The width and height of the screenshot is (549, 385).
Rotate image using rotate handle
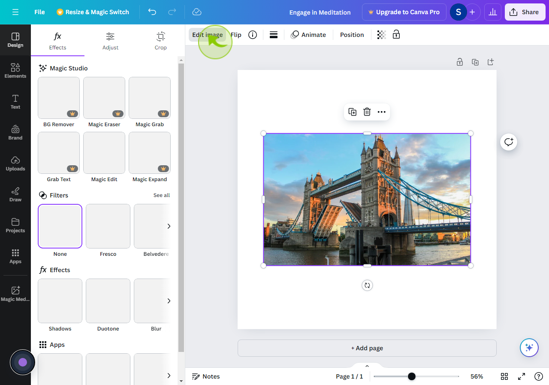coord(367,285)
